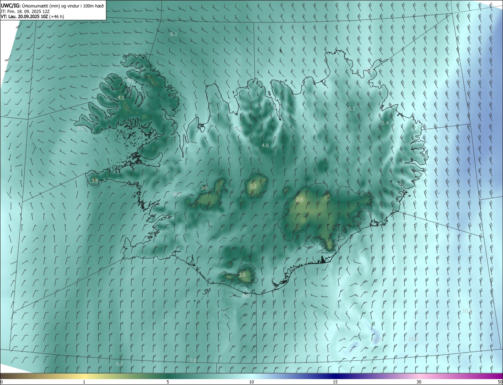503x385 pixels.
Task: Click the 2.8 value on the Vatnajökull glacier
Action: pyautogui.click(x=299, y=200)
